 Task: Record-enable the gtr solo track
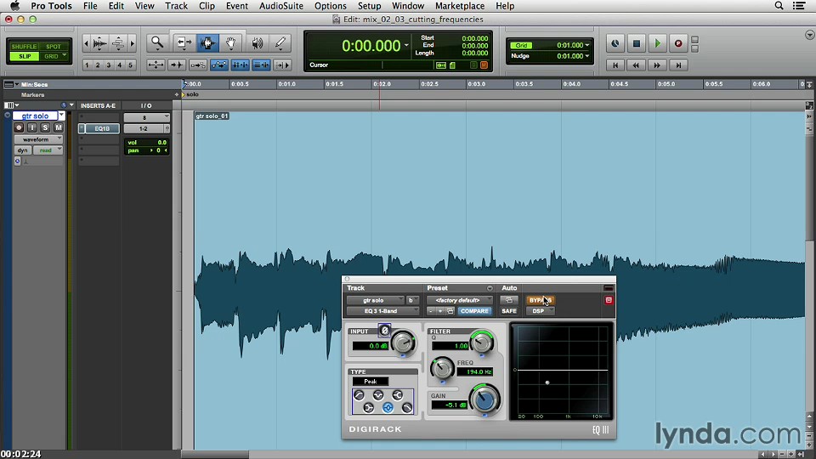[19, 127]
